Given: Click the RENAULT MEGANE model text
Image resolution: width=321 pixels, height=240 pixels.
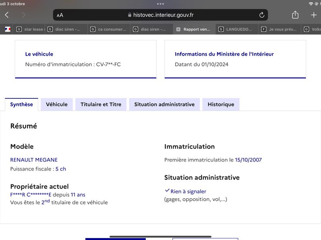Looking at the screenshot, I should 34,160.
